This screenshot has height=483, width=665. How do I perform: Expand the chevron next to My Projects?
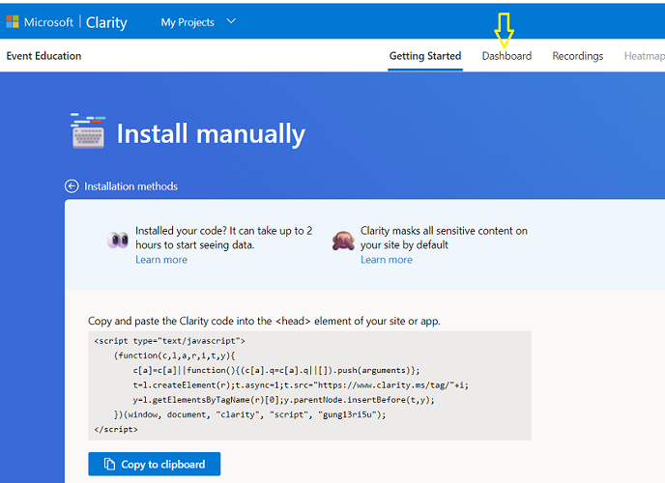coord(230,21)
